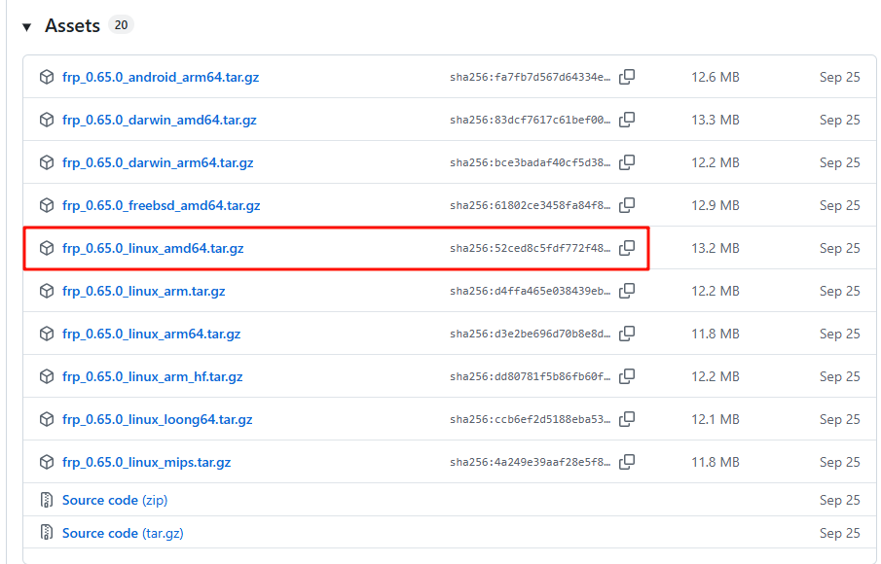The height and width of the screenshot is (564, 881).
Task: Copy sha256 of linux_loong64 asset
Action: pos(627,419)
